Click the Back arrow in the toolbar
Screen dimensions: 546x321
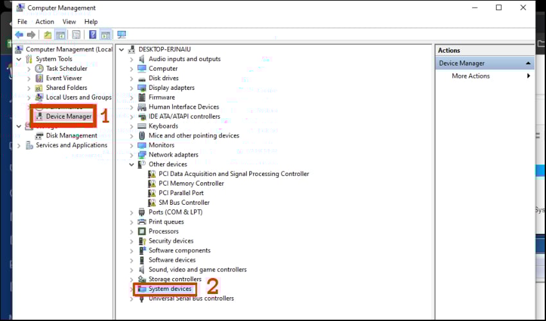click(19, 35)
